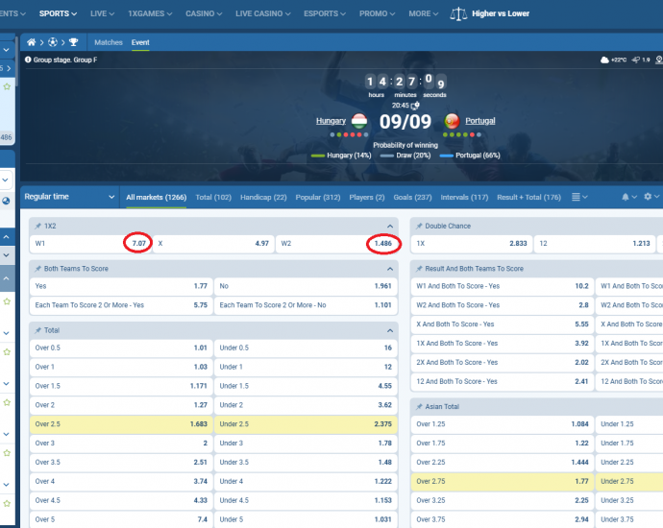This screenshot has height=528, width=663.
Task: Collapse the 1X2 market section
Action: 390,226
